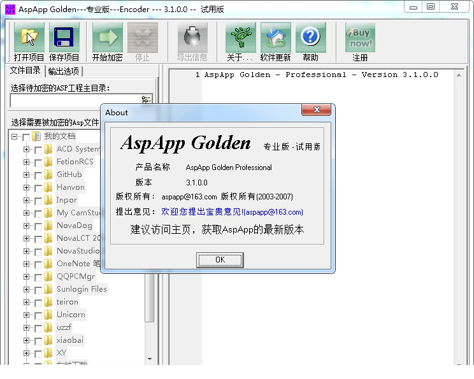Click the QQPCMgr folder icon
The width and height of the screenshot is (474, 379).
point(48,276)
